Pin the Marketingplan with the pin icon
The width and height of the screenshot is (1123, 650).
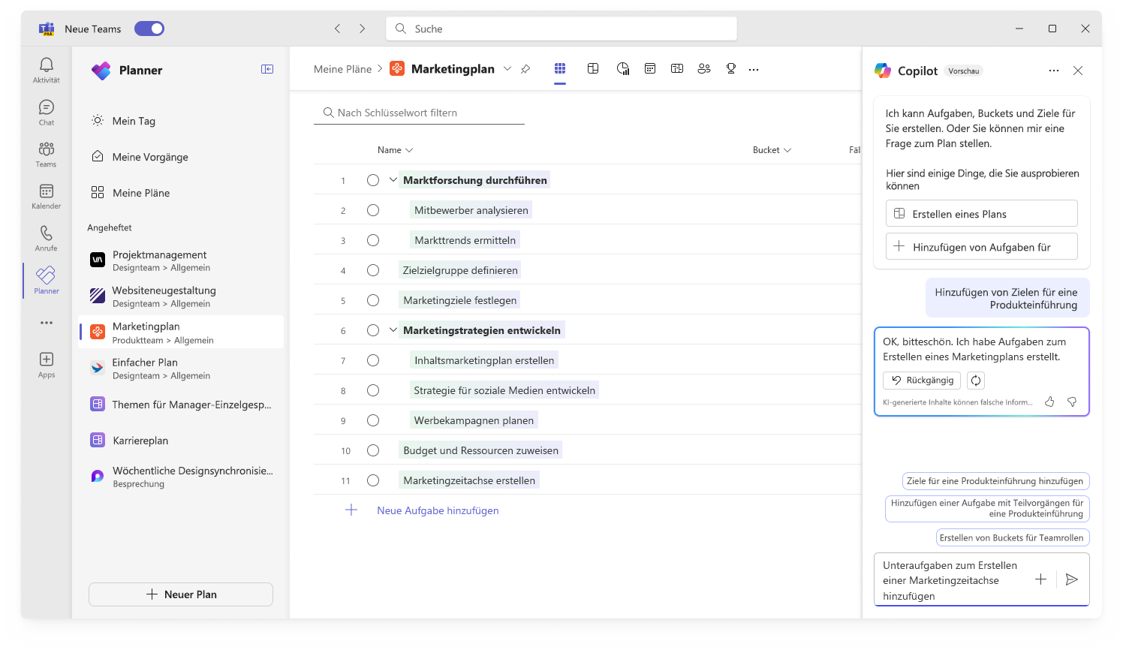click(525, 69)
